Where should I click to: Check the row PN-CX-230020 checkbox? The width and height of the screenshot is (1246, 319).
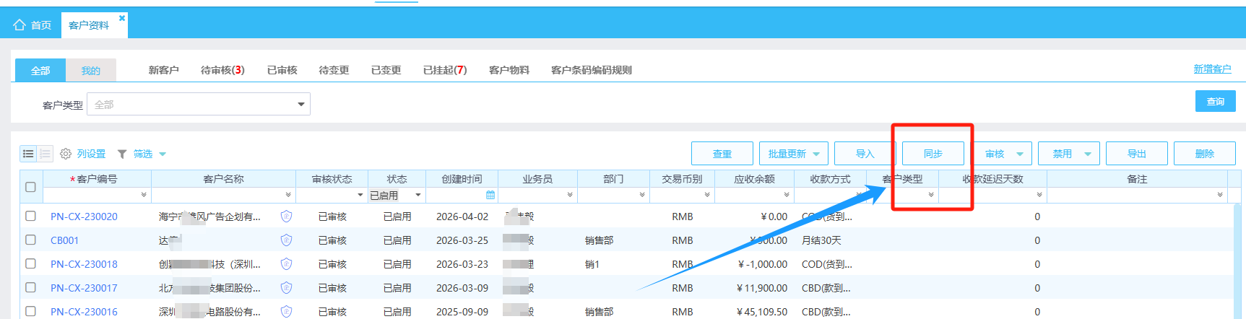pyautogui.click(x=30, y=216)
